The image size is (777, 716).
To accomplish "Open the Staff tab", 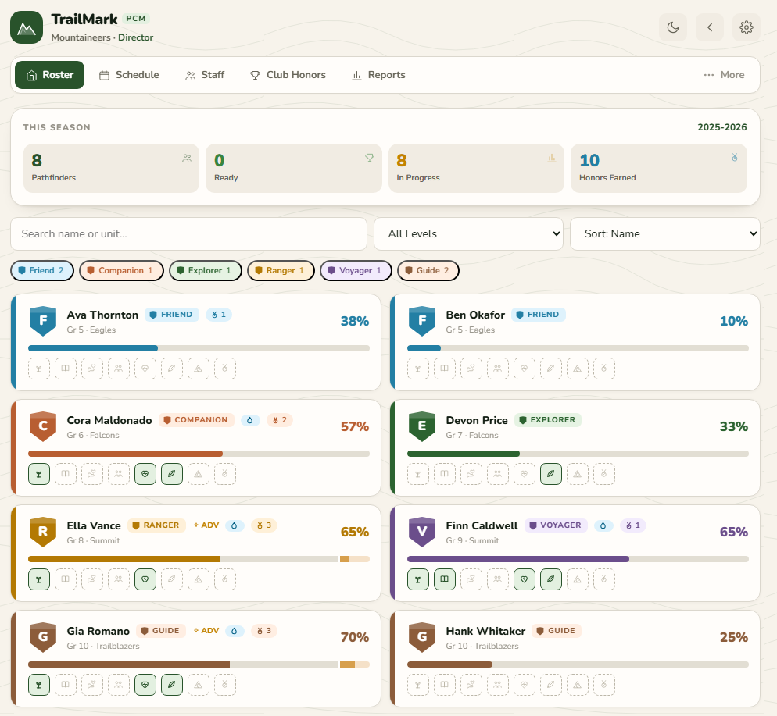I will coord(205,75).
